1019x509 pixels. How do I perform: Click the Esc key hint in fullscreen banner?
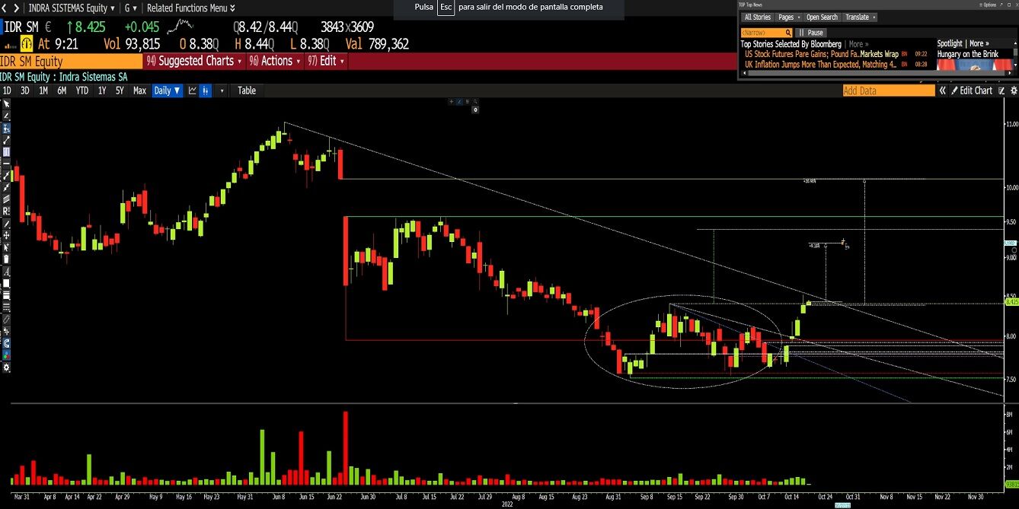click(x=446, y=7)
